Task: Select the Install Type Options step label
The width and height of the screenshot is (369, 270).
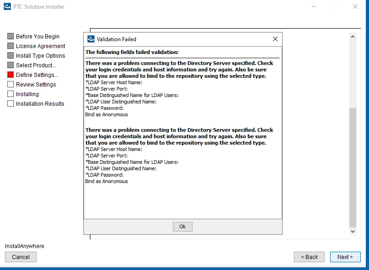Action: tap(41, 56)
